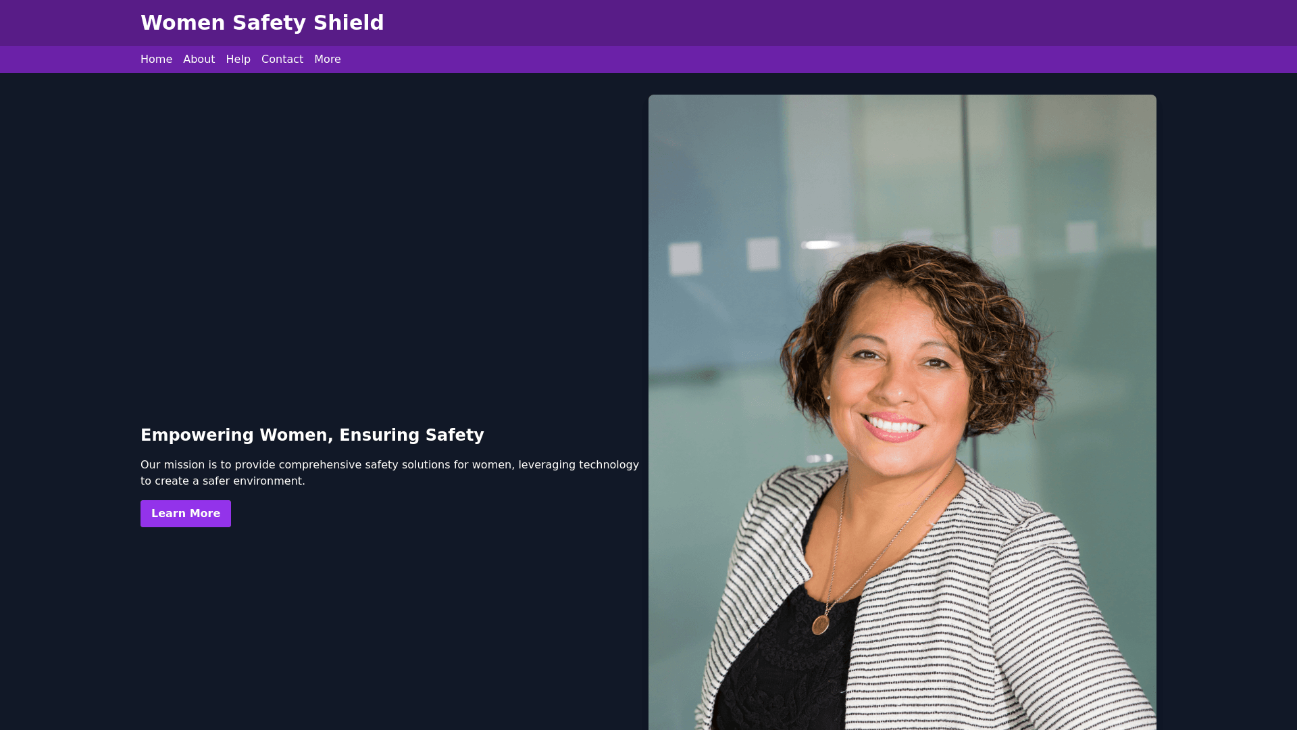1297x730 pixels.
Task: Select the Empowering Women, Ensuring Safety heading
Action: click(312, 435)
